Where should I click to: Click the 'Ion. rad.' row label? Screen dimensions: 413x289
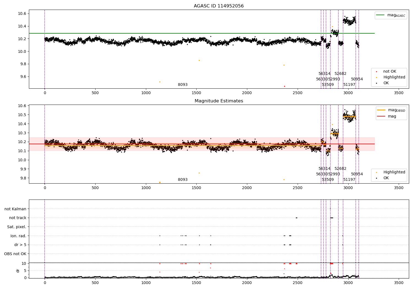(18, 236)
